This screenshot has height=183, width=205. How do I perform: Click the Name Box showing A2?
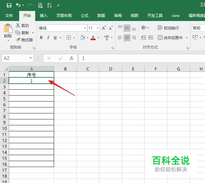(x=18, y=58)
